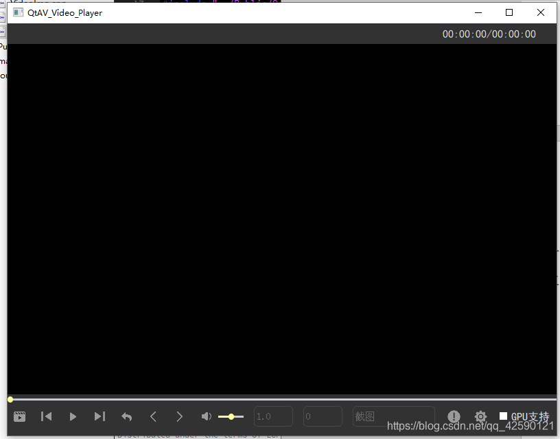Skip to the next track
Screen dimensions: 560x439
(x=100, y=416)
